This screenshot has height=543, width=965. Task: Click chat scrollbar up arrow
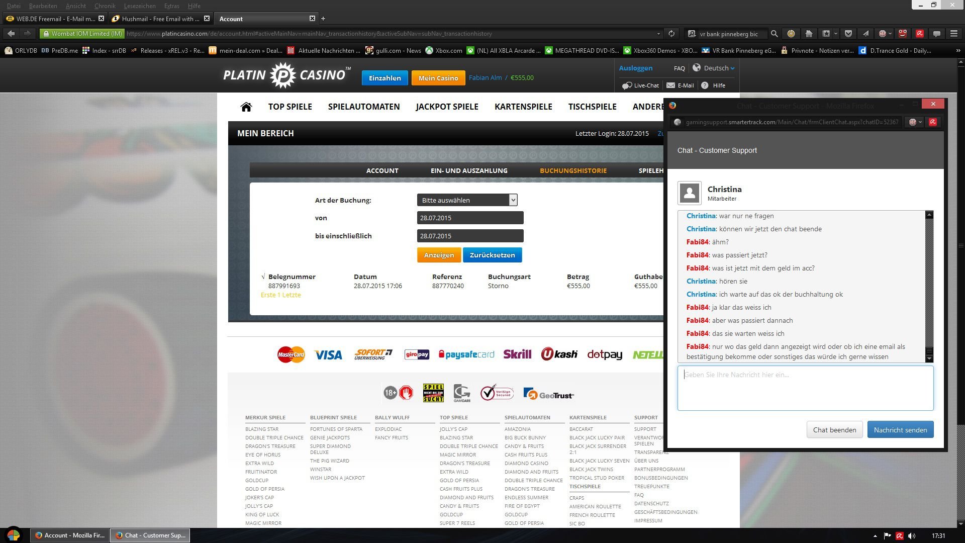point(929,215)
